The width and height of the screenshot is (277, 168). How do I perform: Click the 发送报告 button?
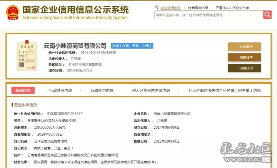pyautogui.click(x=244, y=47)
